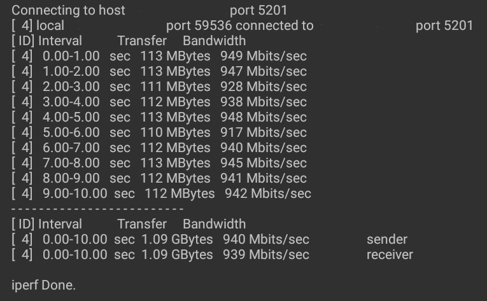Click the first 'Transfer' column header
Screen dimensions: 487x301
click(142, 41)
